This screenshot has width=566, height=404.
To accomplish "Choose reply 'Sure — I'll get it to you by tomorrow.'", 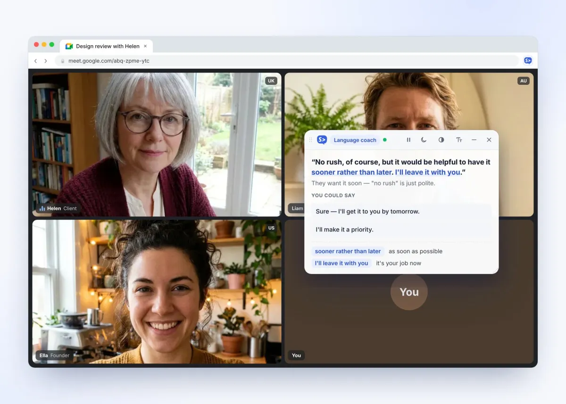I will click(x=401, y=211).
